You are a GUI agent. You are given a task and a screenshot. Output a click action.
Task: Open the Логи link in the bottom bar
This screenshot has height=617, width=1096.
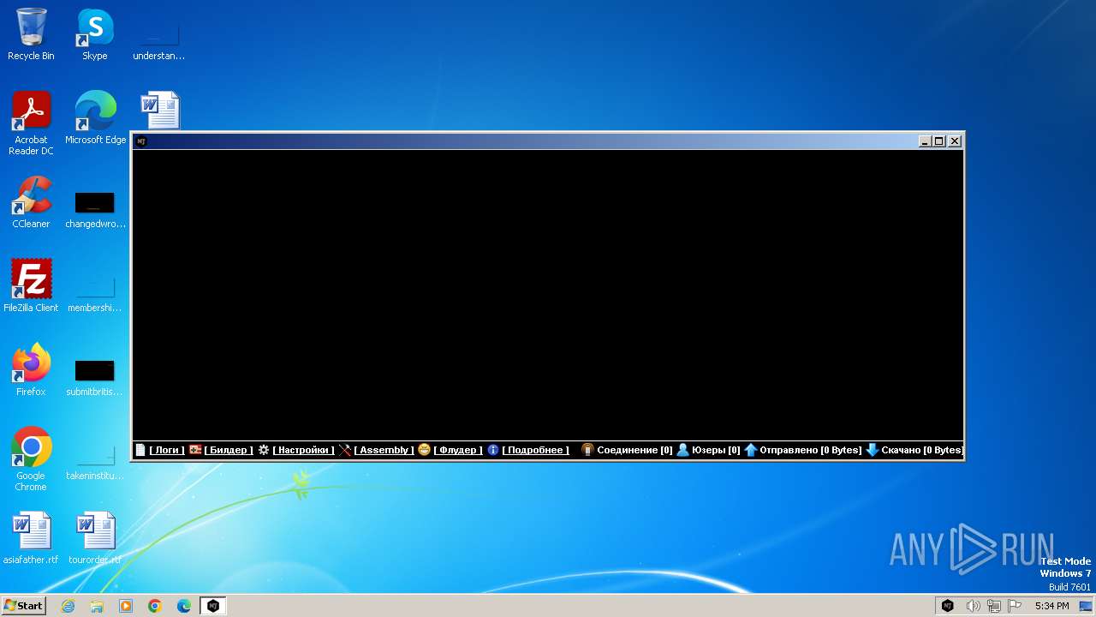(x=167, y=450)
